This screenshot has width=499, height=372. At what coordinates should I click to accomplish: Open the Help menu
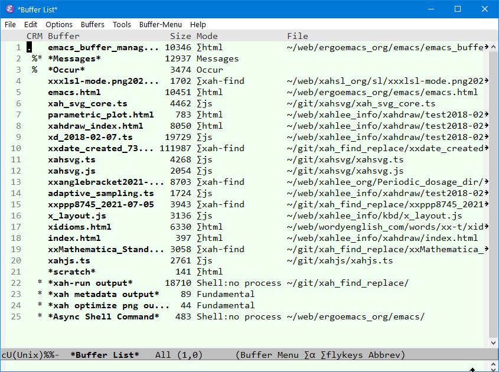click(x=198, y=24)
